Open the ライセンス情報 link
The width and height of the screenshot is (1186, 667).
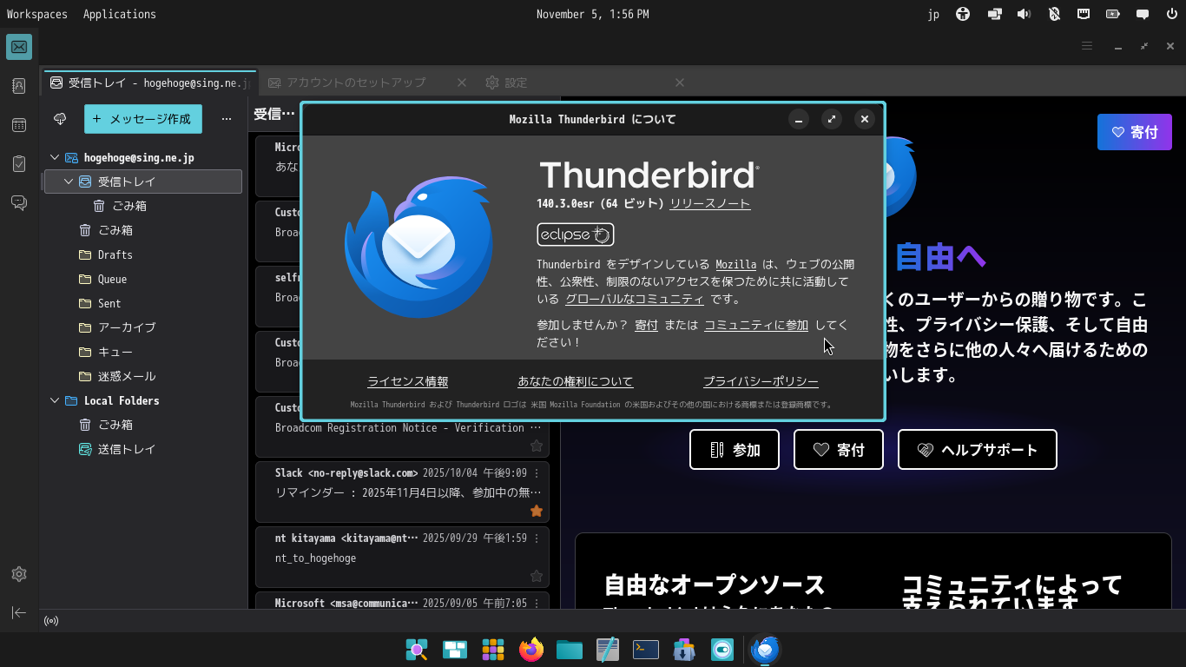tap(408, 381)
